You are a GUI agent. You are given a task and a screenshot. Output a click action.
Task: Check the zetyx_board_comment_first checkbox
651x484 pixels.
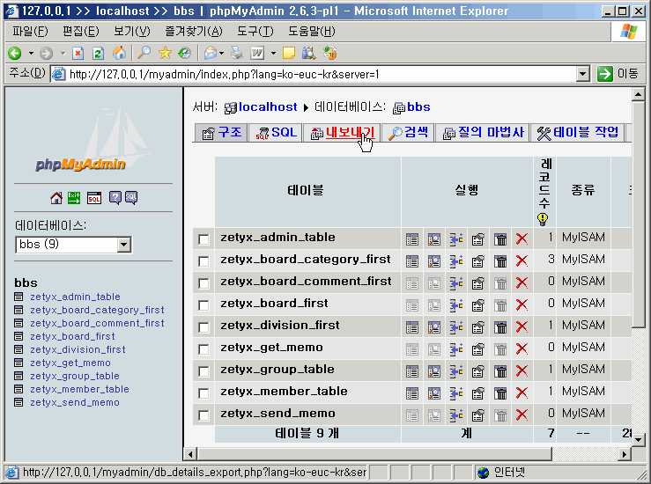tap(203, 283)
